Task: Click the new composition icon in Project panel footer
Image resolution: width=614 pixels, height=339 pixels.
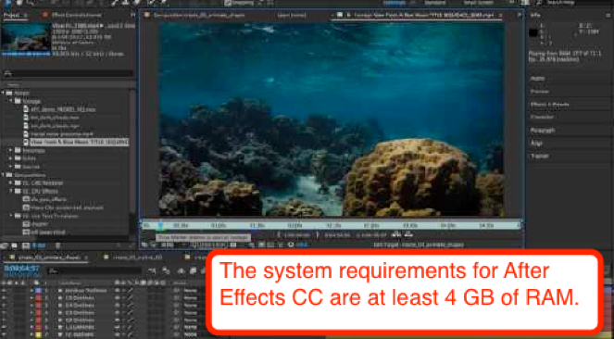Action: point(26,245)
